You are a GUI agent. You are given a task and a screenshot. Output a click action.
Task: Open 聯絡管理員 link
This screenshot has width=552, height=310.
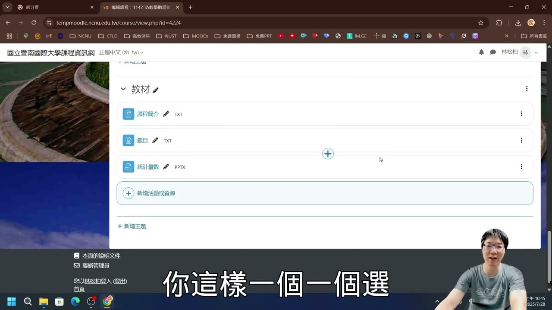96,266
